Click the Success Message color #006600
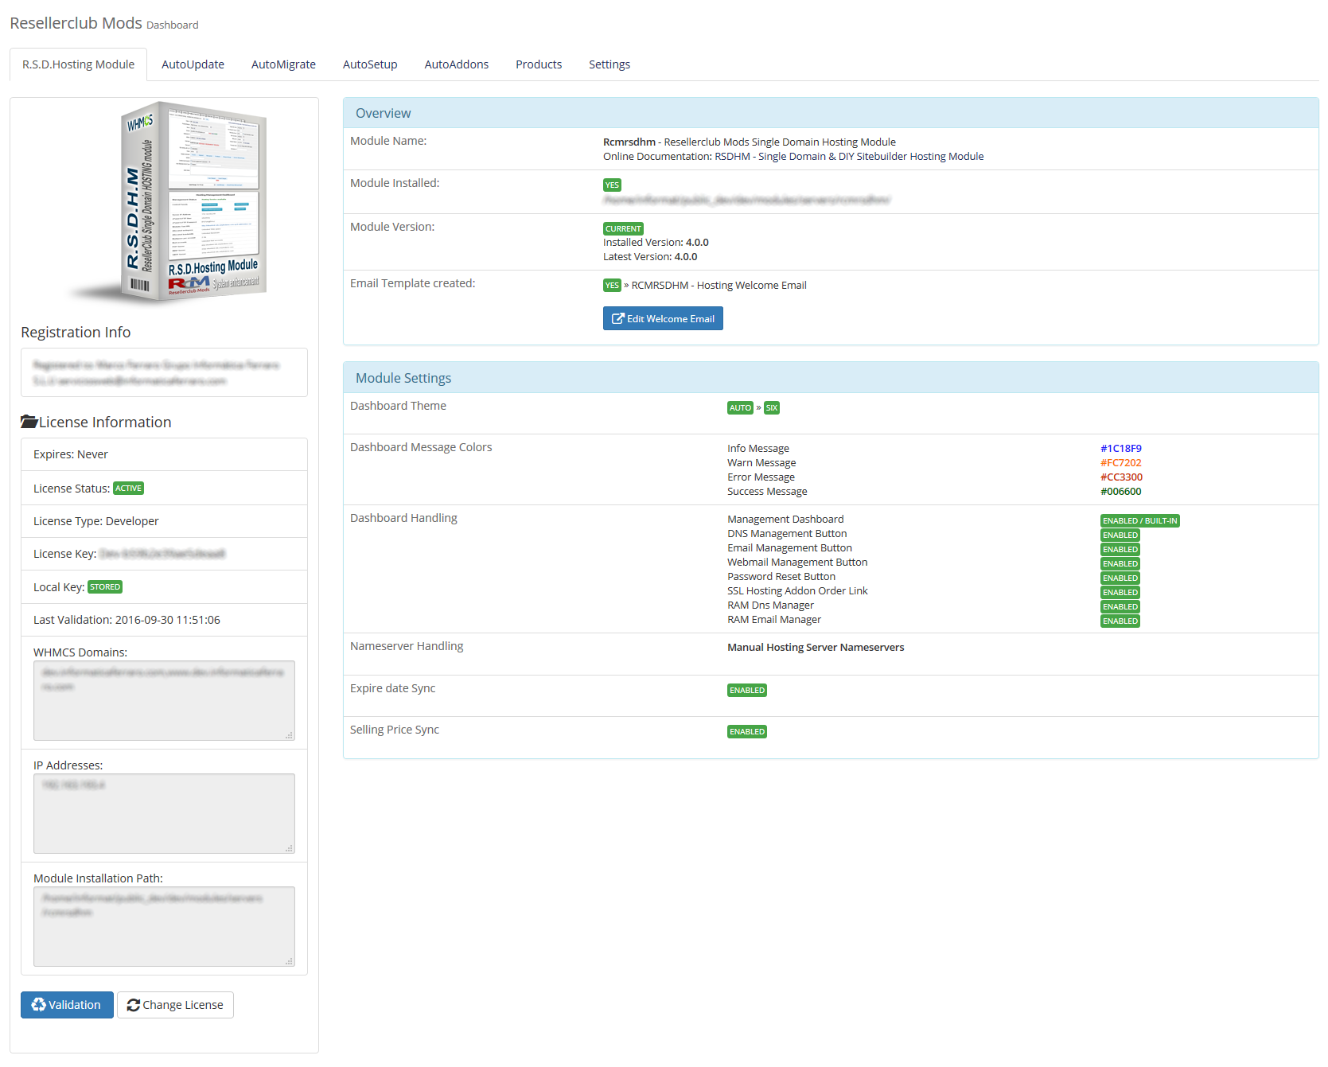Viewport: 1328px width, 1067px height. tap(1121, 492)
